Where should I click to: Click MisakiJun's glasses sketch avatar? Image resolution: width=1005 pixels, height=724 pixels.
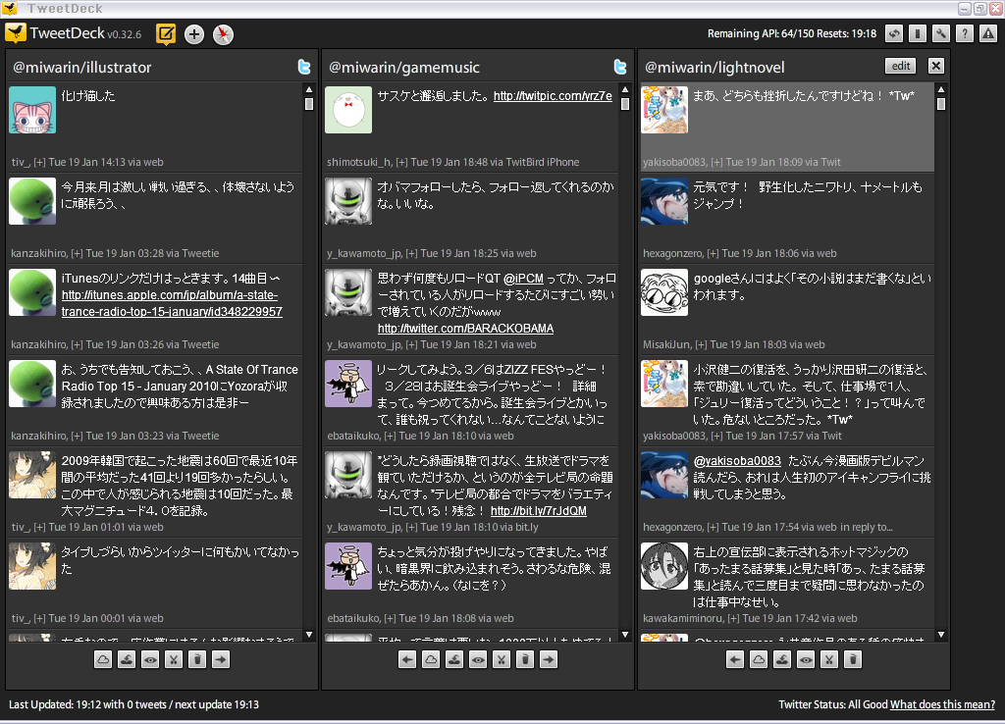(664, 292)
